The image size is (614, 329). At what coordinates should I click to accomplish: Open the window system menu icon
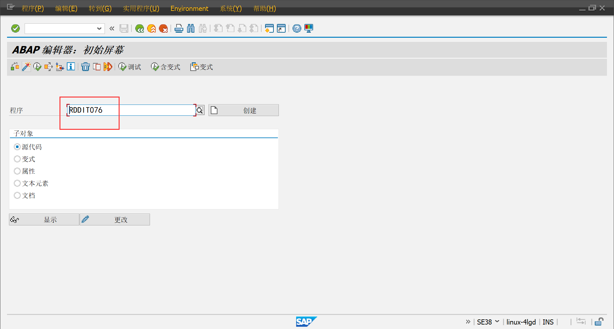[x=11, y=7]
